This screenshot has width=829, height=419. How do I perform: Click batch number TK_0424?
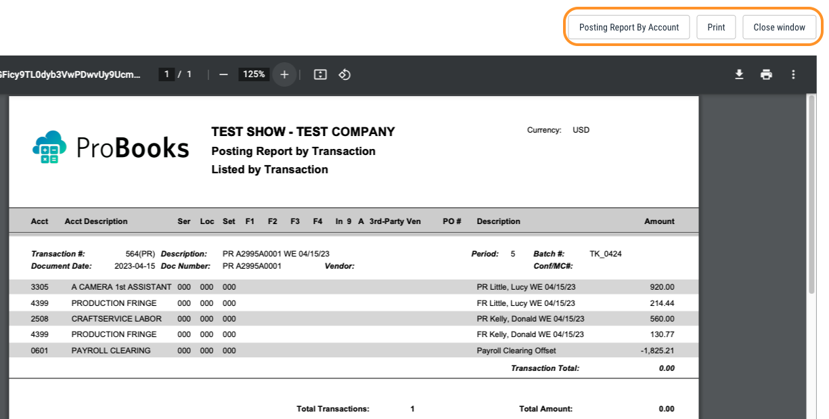[x=606, y=254]
